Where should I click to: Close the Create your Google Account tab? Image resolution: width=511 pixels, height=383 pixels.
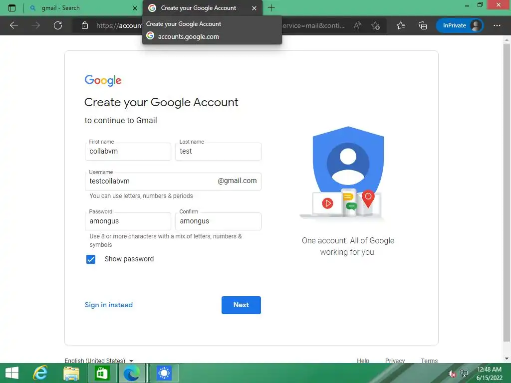point(254,8)
